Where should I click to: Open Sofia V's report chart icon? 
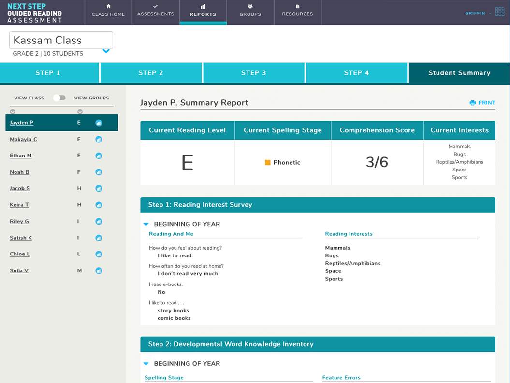pos(99,271)
